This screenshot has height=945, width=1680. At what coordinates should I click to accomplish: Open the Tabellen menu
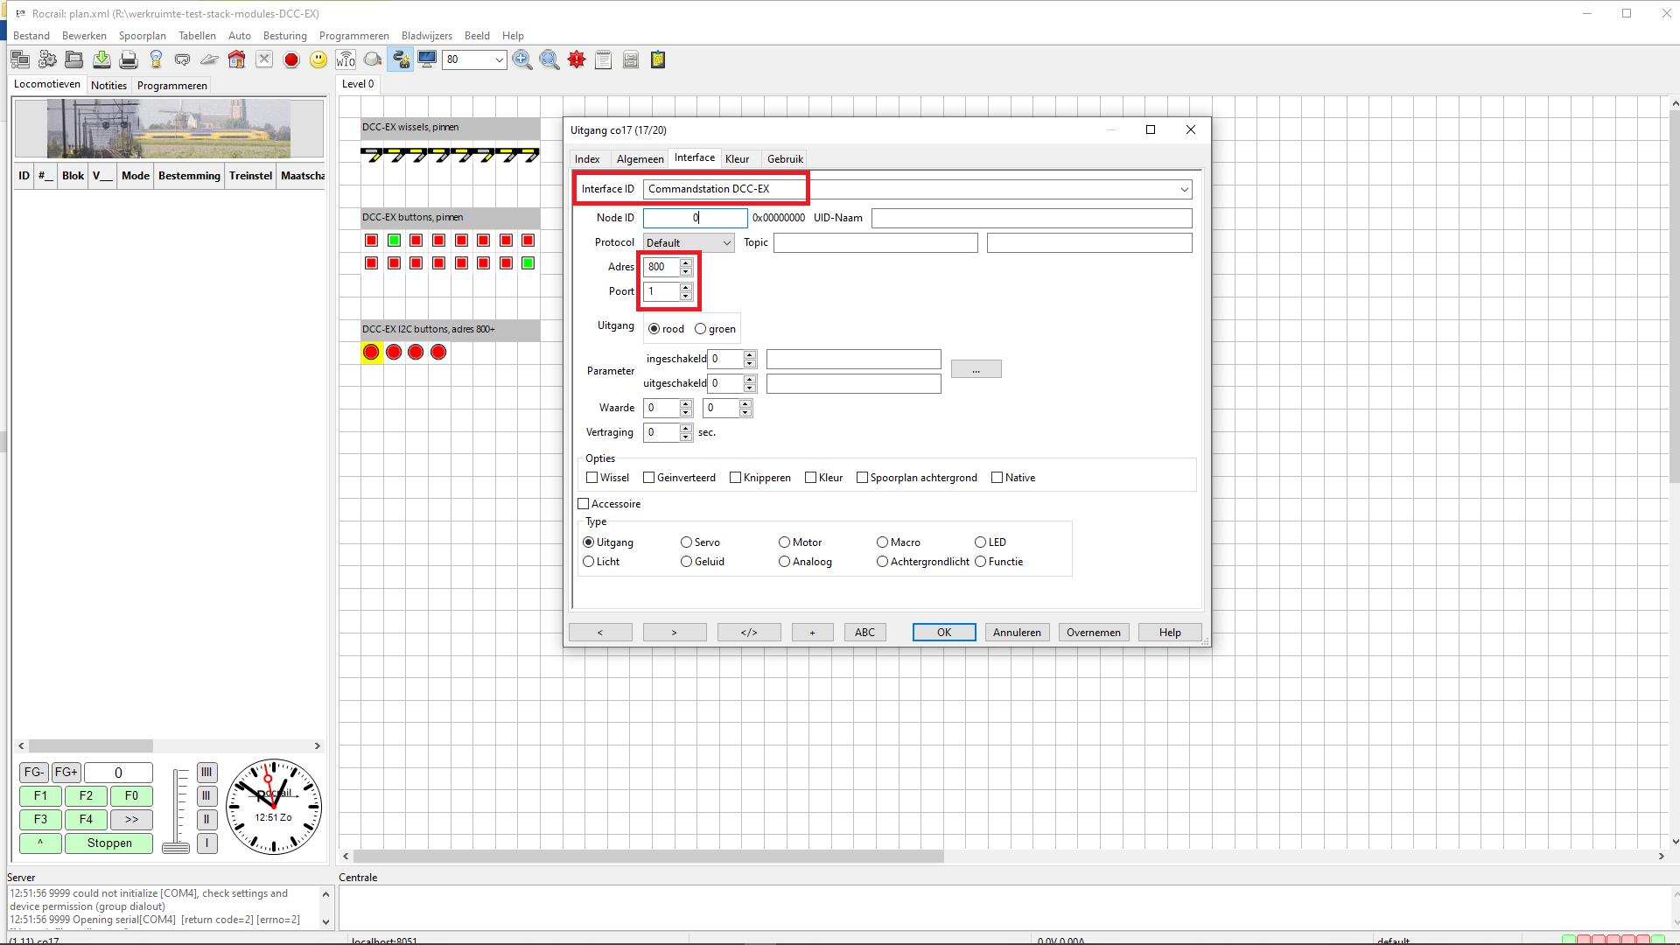(x=197, y=36)
